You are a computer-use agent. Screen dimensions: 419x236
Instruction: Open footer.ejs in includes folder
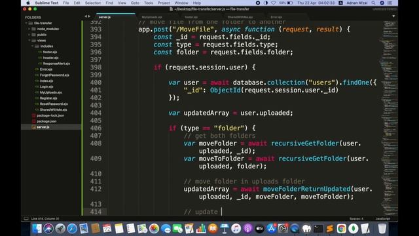pyautogui.click(x=50, y=52)
